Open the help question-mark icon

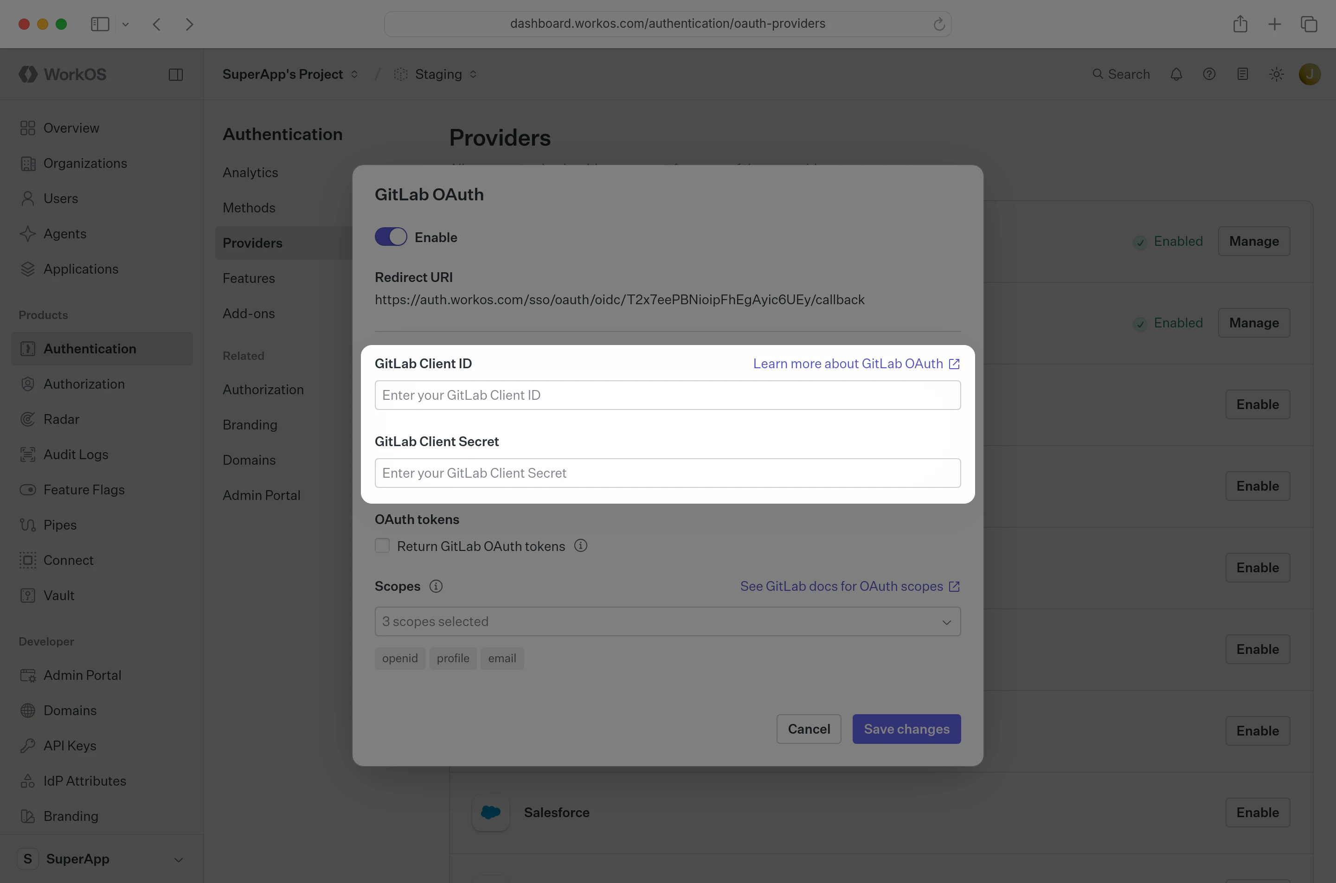pos(1209,74)
